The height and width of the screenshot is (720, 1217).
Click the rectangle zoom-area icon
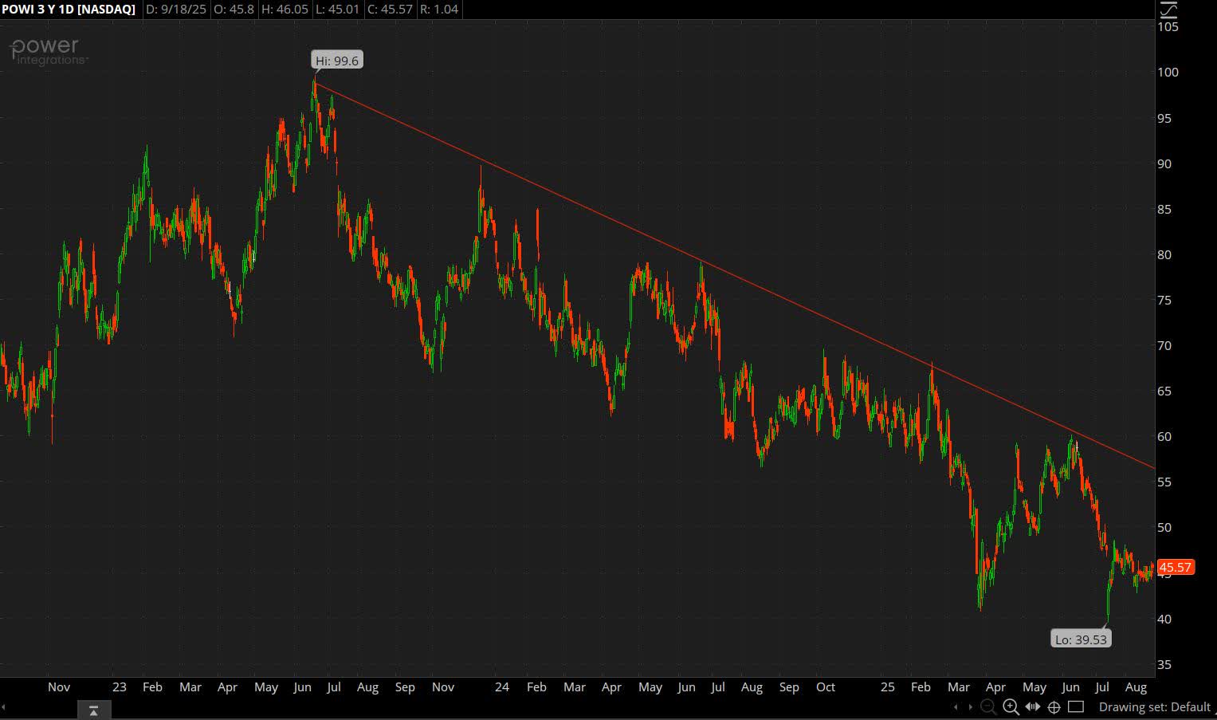pyautogui.click(x=1076, y=706)
